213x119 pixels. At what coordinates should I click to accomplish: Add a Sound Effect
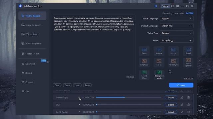pos(144,75)
